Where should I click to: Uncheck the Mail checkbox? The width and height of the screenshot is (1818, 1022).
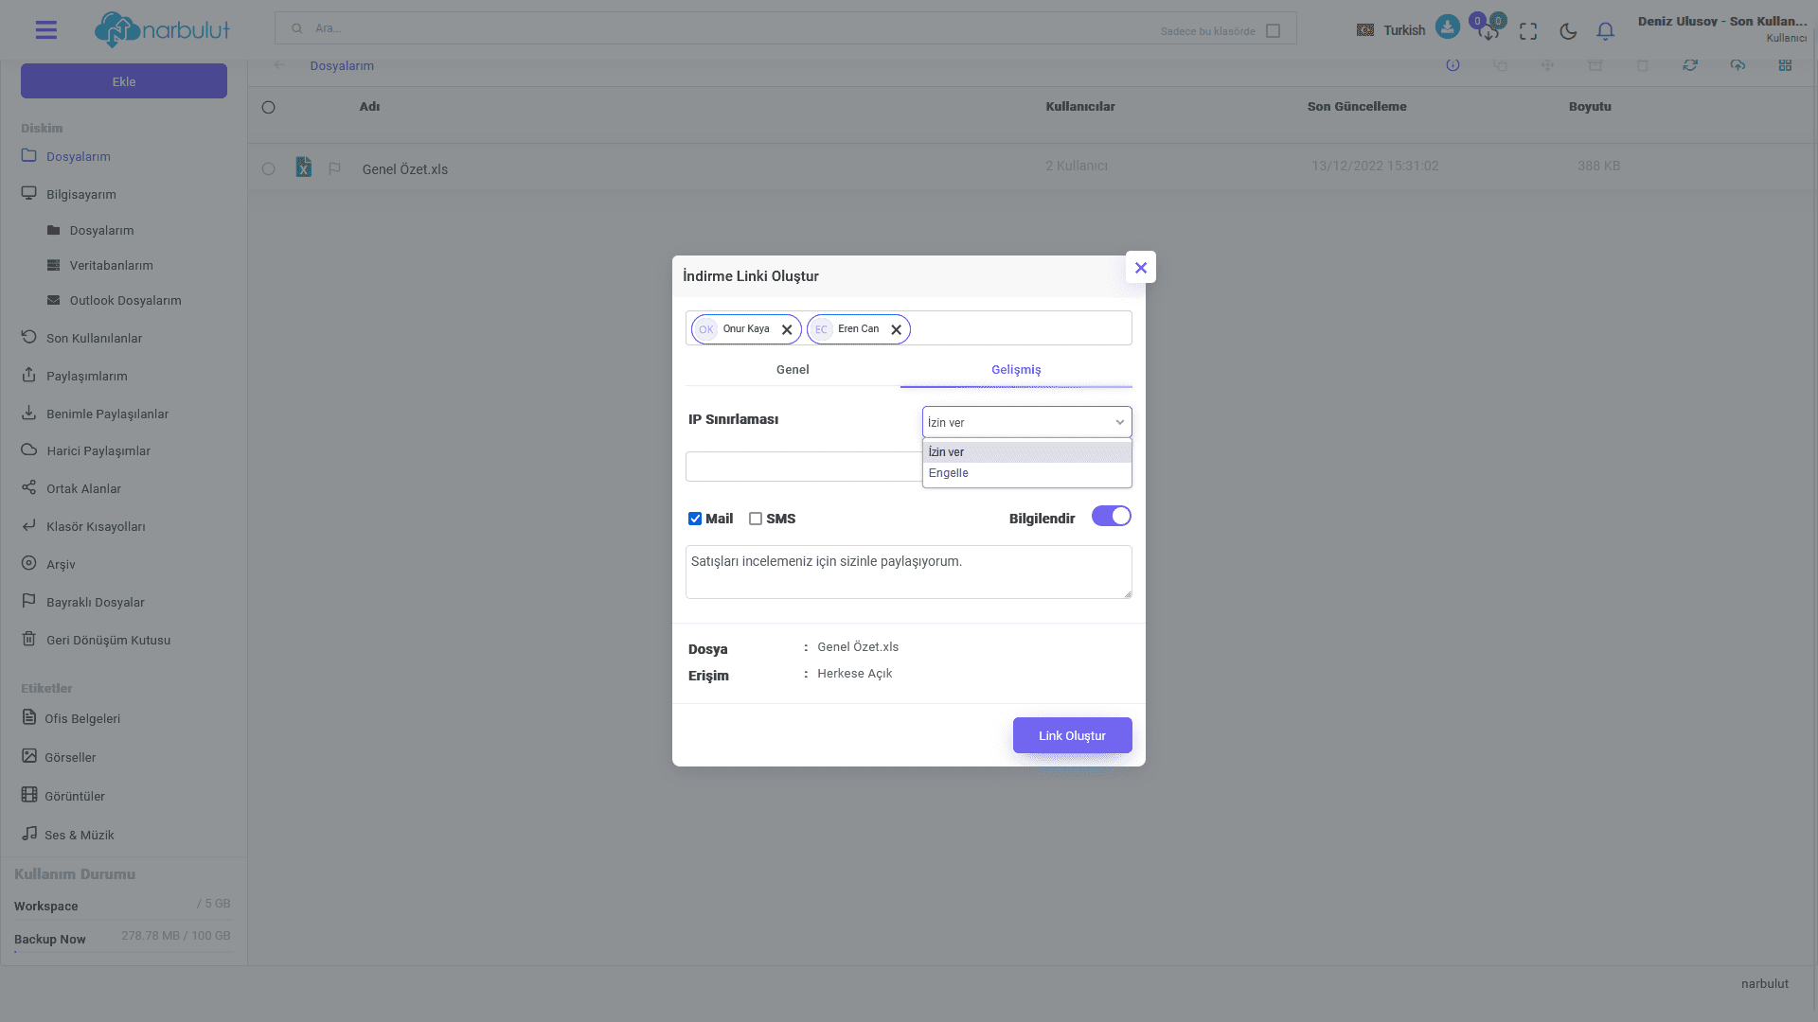click(695, 519)
